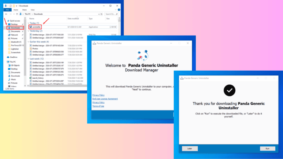This screenshot has width=283, height=159.
Task: Open pinned Desktop under Quick access
Action: tap(14, 24)
